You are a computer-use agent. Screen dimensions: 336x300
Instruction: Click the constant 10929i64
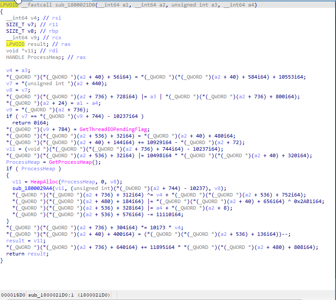coord(159,142)
